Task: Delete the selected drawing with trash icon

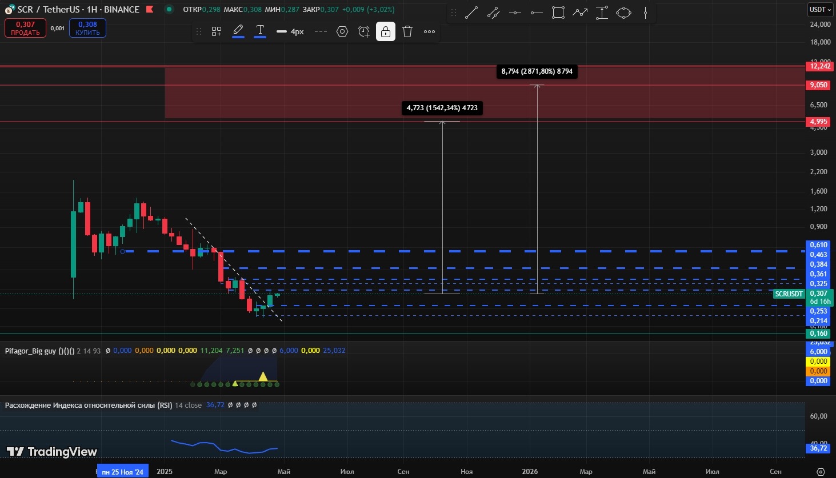Action: click(x=407, y=32)
